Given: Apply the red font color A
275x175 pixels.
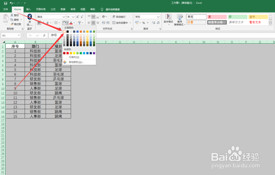Looking at the screenshot, I should (x=71, y=23).
